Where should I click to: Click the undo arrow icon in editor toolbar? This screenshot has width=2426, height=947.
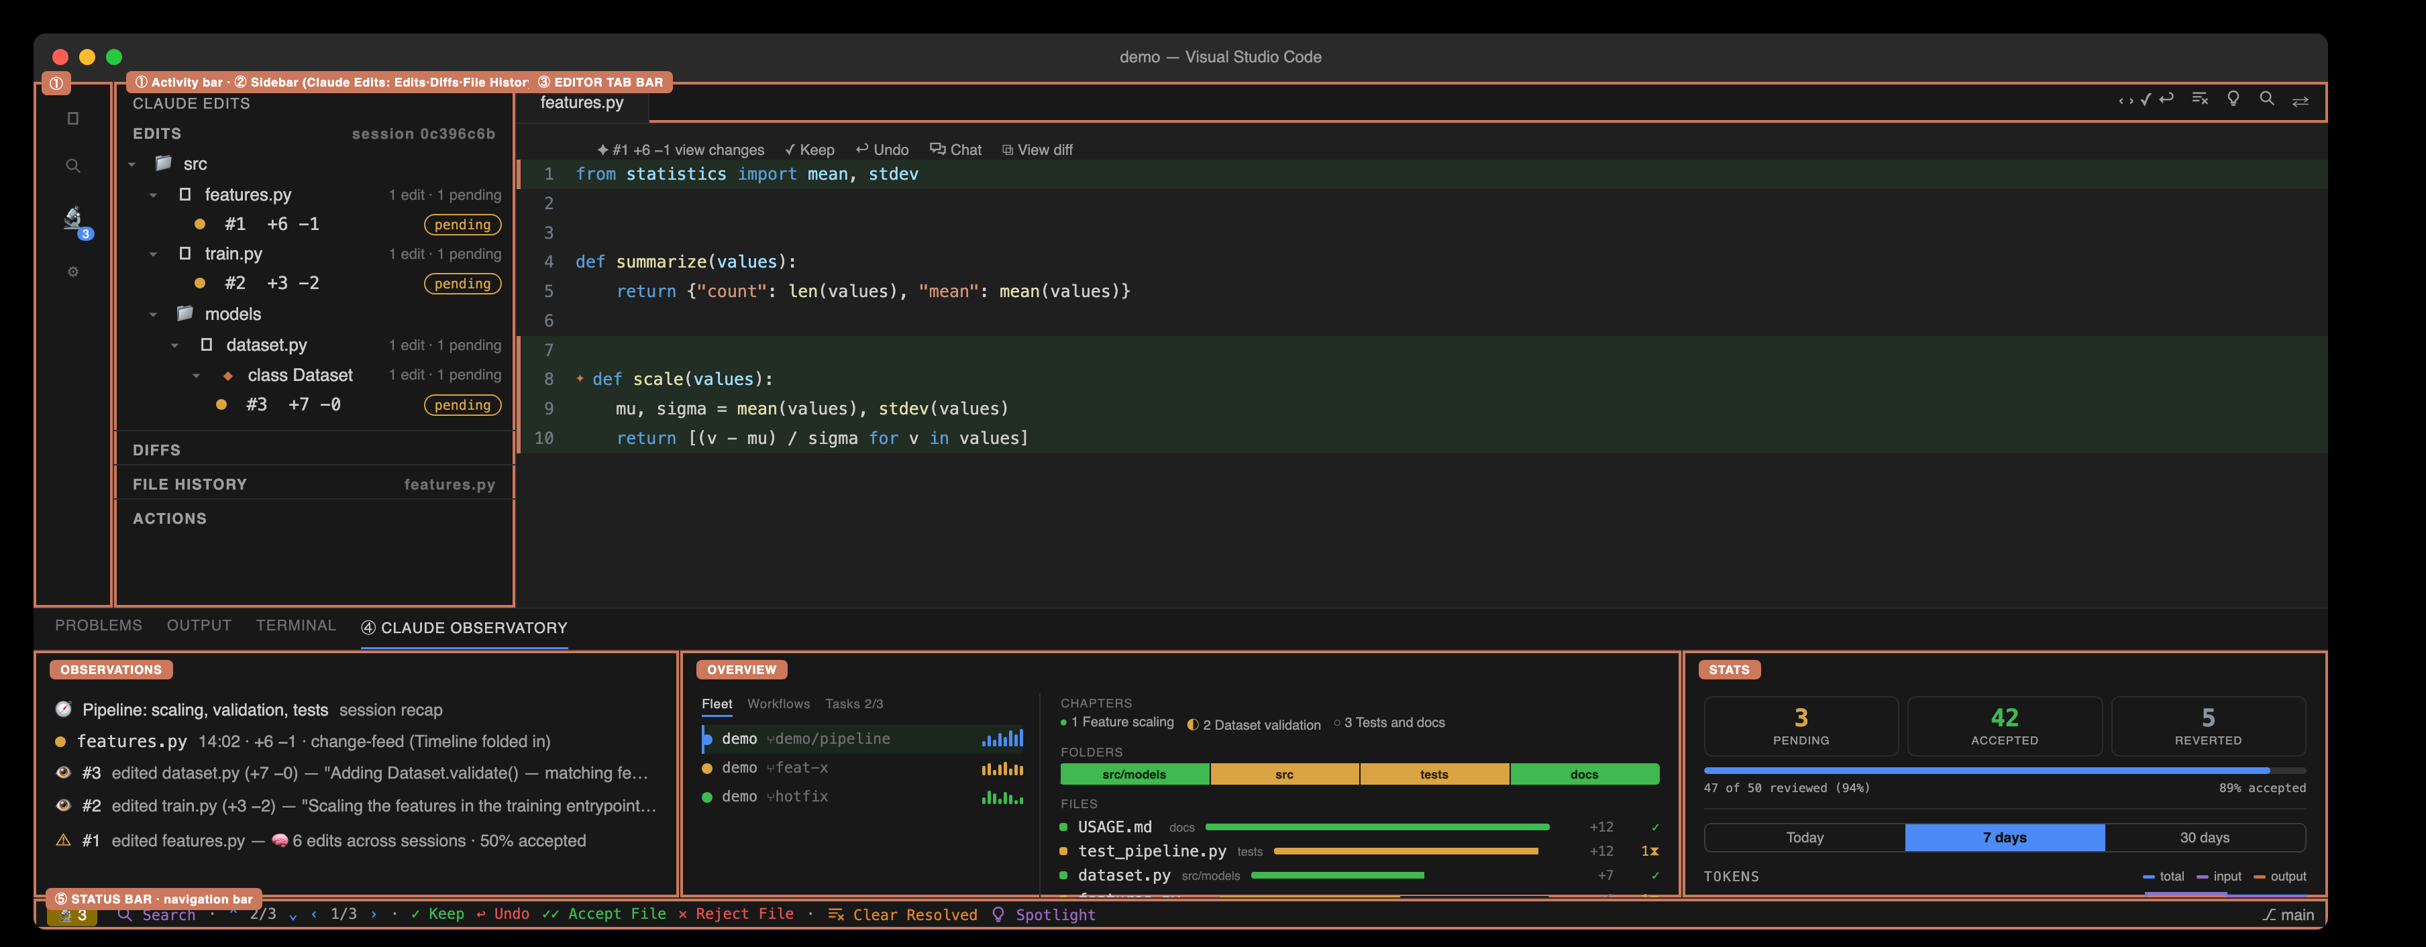2166,98
